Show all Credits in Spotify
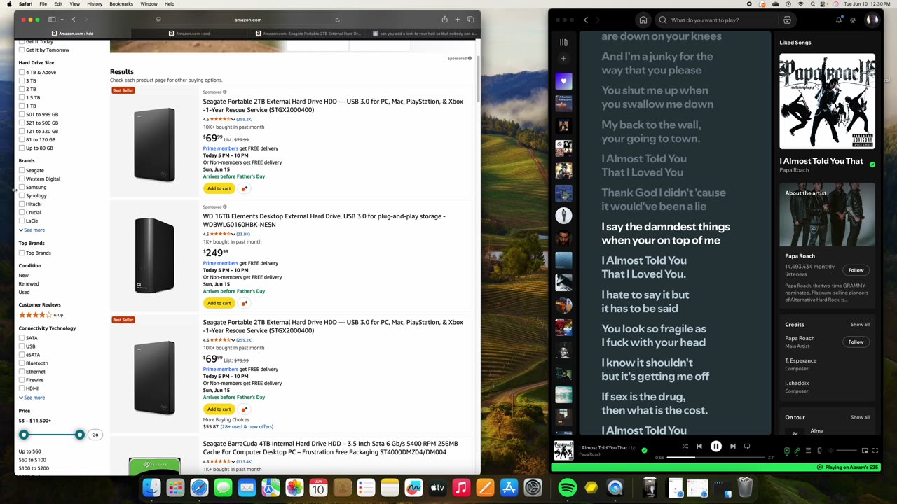897x504 pixels. 860,325
